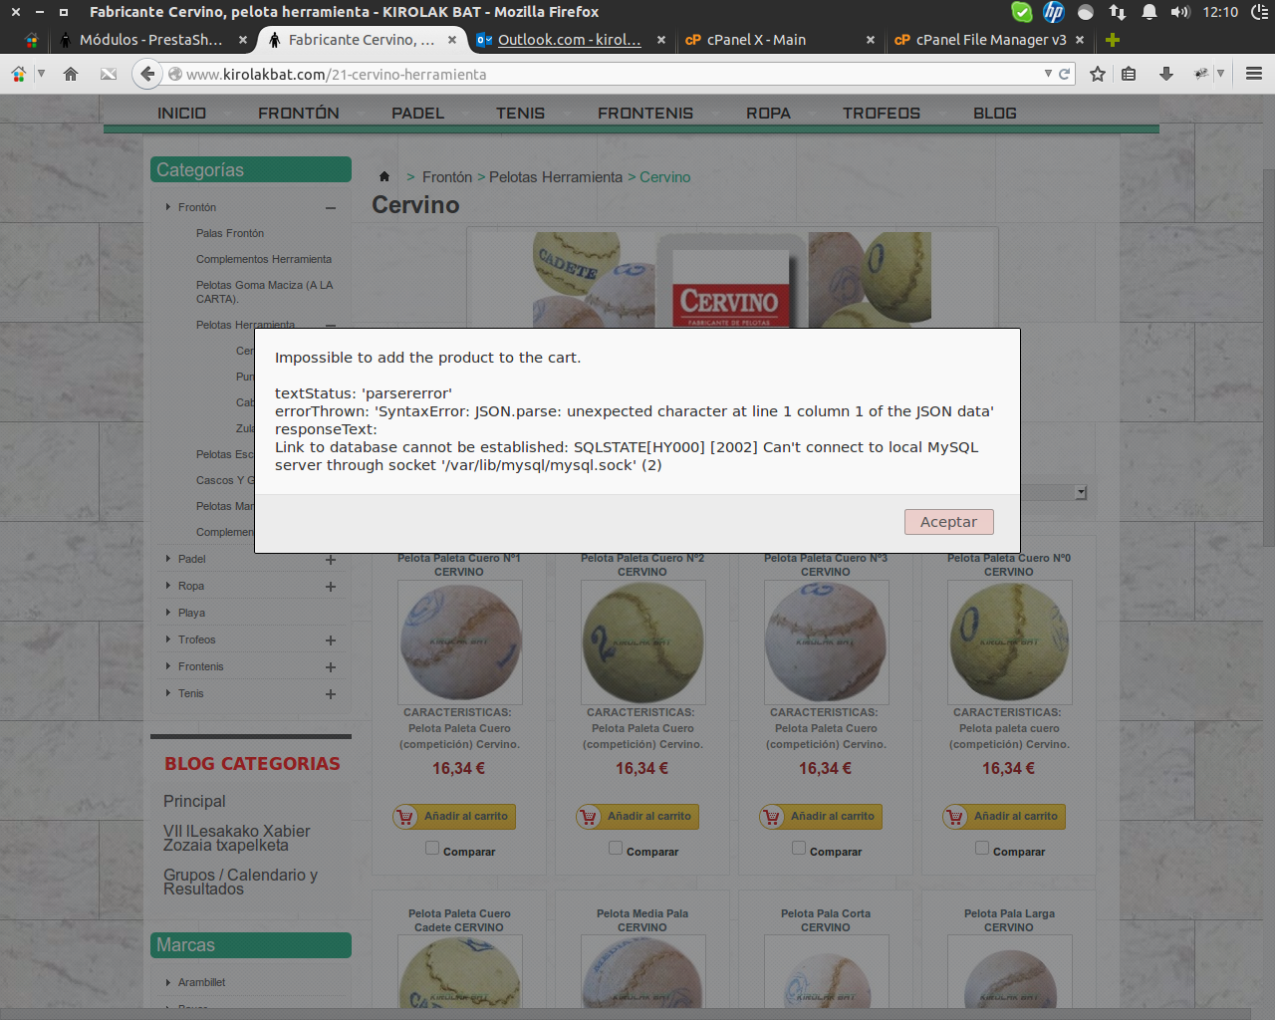Open a new tab with the green plus
This screenshot has width=1275, height=1020.
click(x=1113, y=40)
